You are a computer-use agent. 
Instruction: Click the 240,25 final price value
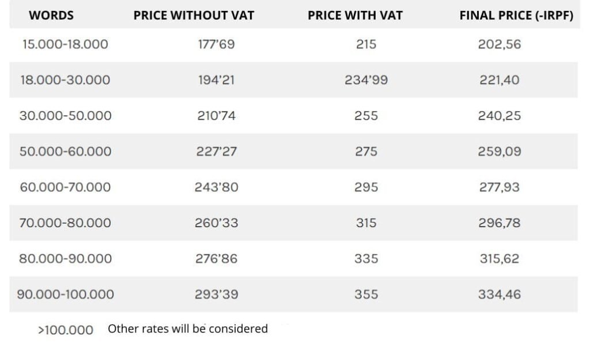point(500,116)
